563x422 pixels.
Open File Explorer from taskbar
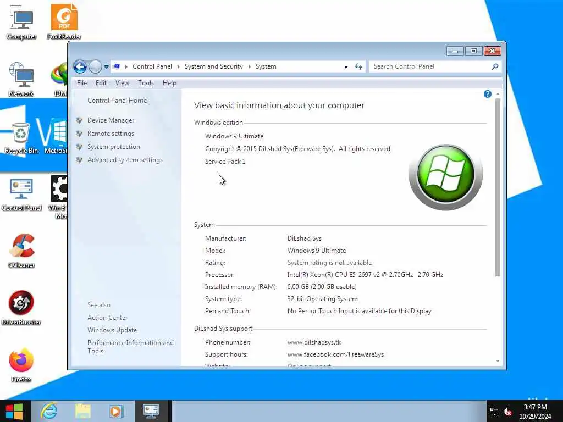pos(82,411)
